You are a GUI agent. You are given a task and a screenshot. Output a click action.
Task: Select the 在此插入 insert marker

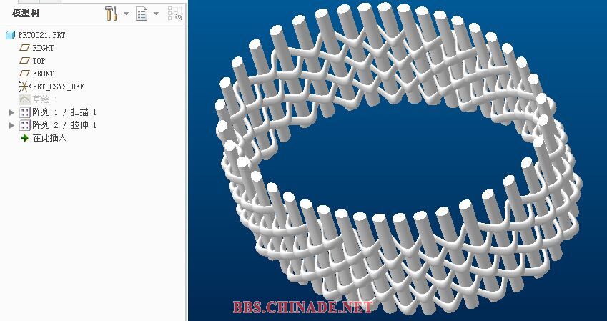coord(49,138)
